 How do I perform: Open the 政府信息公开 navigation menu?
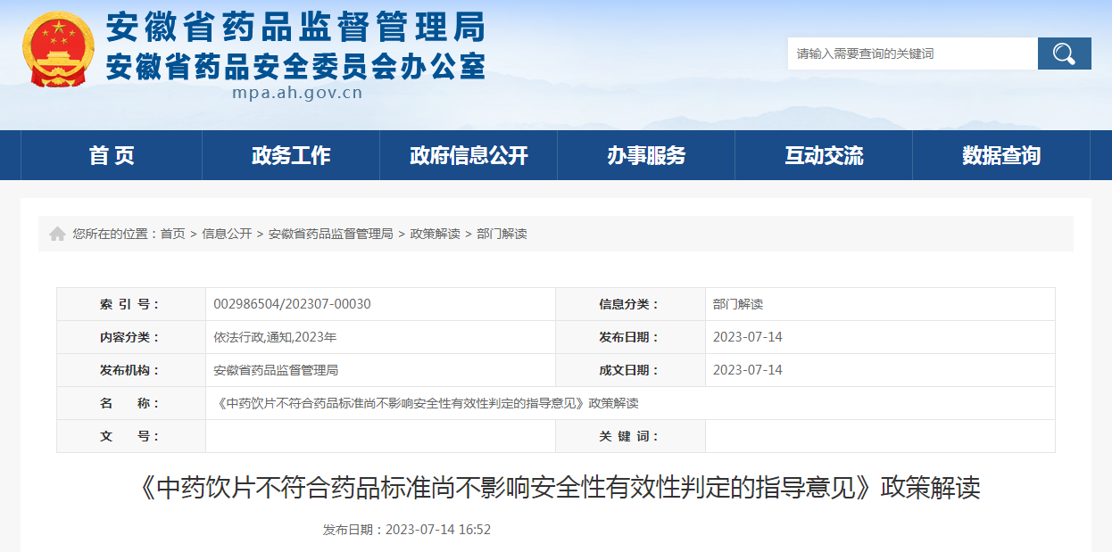tap(469, 155)
